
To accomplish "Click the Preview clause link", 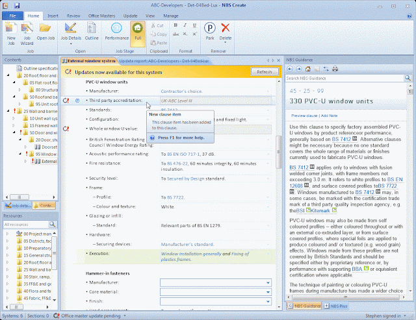I will pyautogui.click(x=304, y=116).
